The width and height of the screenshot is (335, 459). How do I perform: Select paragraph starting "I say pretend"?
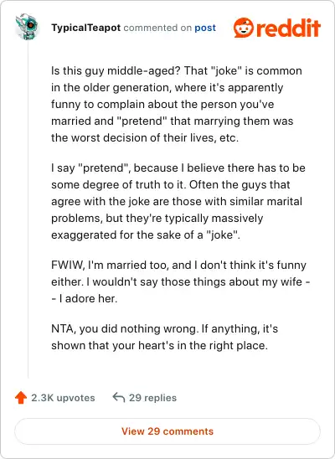(178, 201)
